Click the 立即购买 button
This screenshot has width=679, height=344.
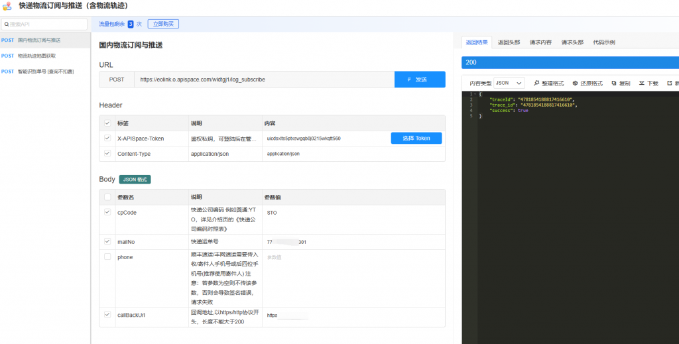[163, 25]
